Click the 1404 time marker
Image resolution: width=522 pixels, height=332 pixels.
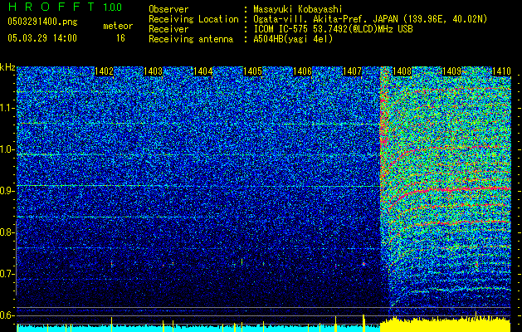point(203,71)
